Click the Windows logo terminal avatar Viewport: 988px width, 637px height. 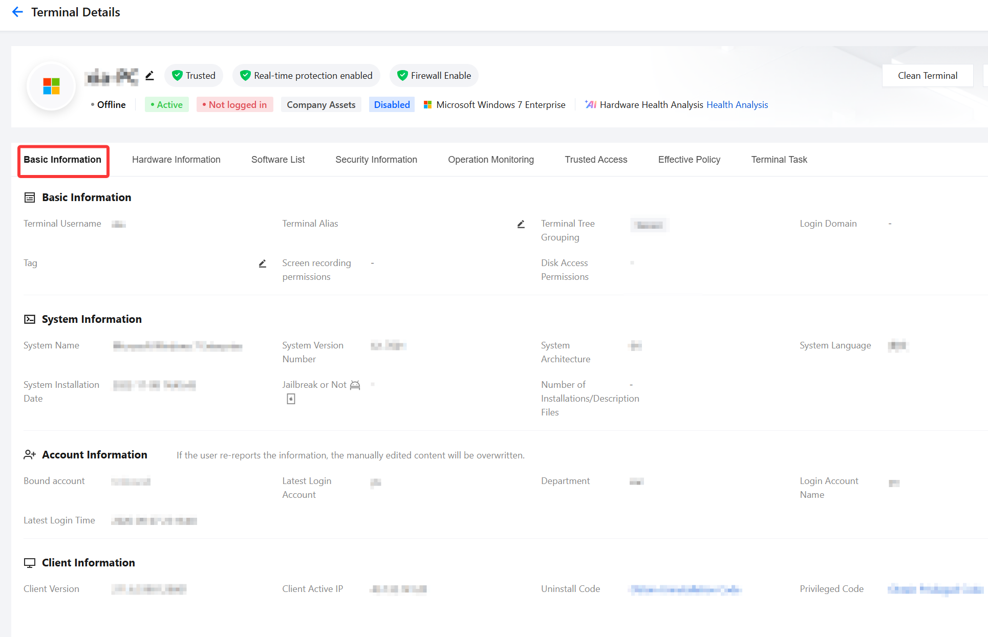[x=51, y=86]
